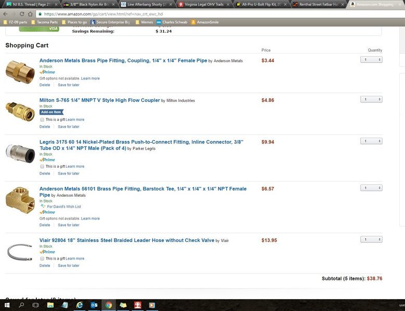Open Secure Enterprise Big bookmark

point(111,22)
